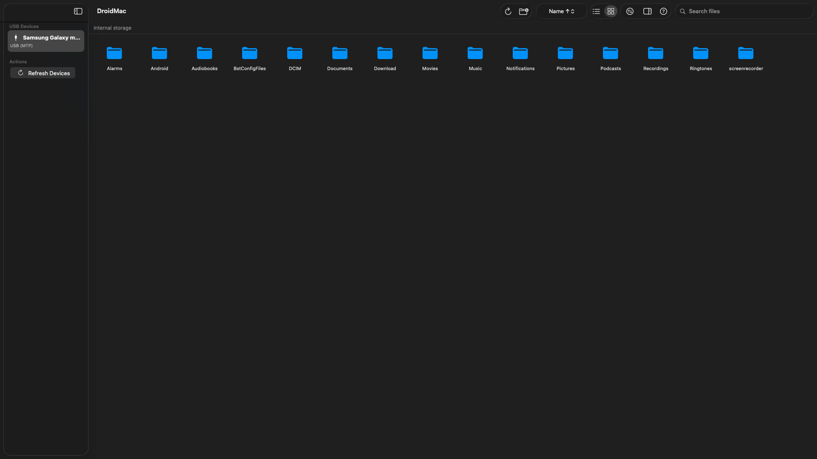
Task: Click the Search files field
Action: [x=745, y=11]
